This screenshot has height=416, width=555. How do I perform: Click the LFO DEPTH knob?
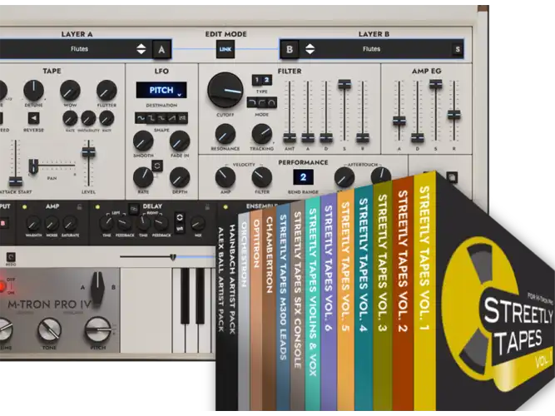click(180, 178)
